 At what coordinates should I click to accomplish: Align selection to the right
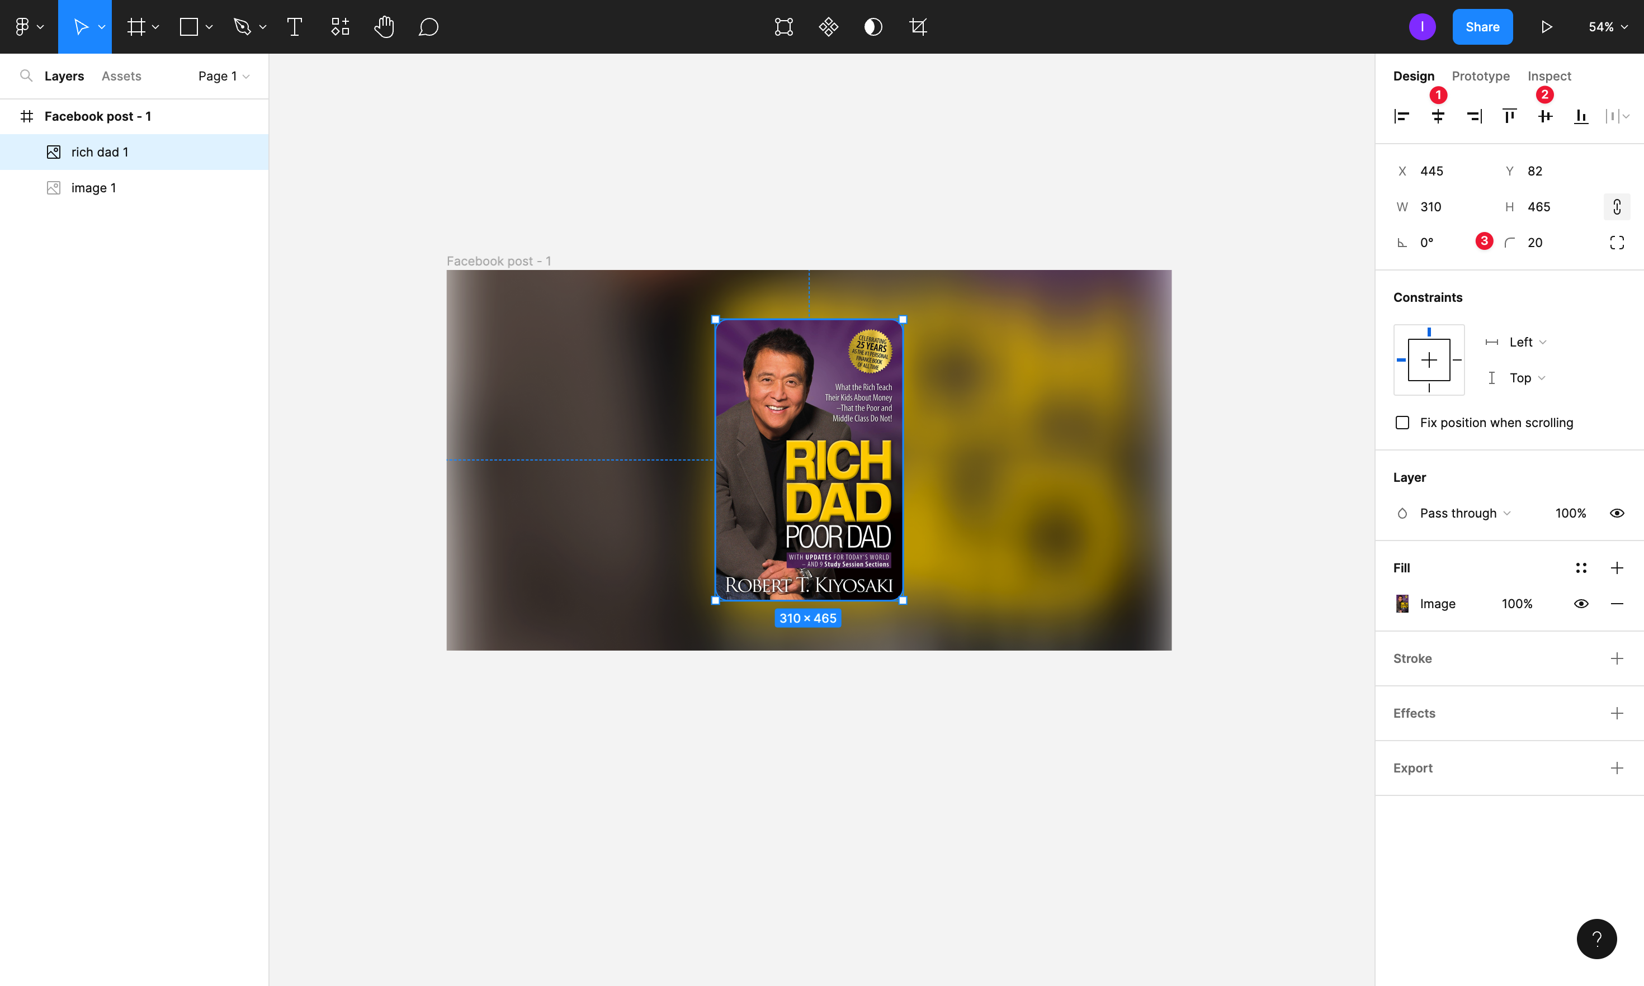pos(1474,116)
